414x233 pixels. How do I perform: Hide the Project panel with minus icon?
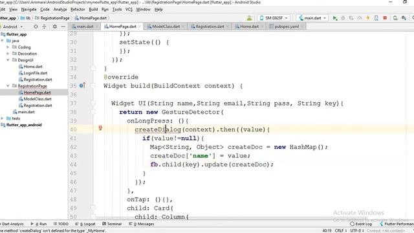pos(63,27)
